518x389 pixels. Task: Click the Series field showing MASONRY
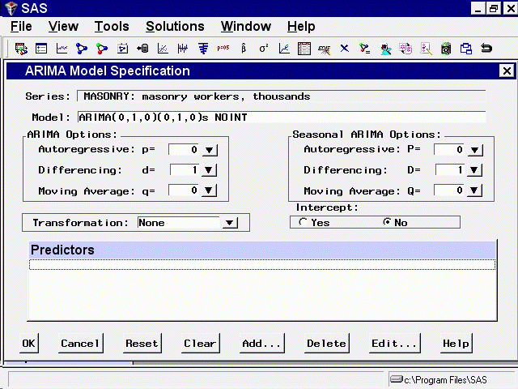282,96
